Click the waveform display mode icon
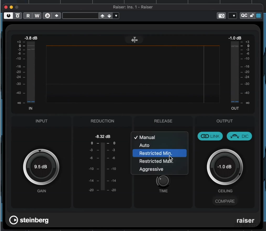This screenshot has width=266, height=231. click(134, 40)
